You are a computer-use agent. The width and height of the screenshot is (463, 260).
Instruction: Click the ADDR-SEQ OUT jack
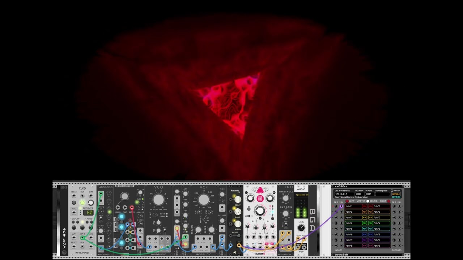(101, 248)
